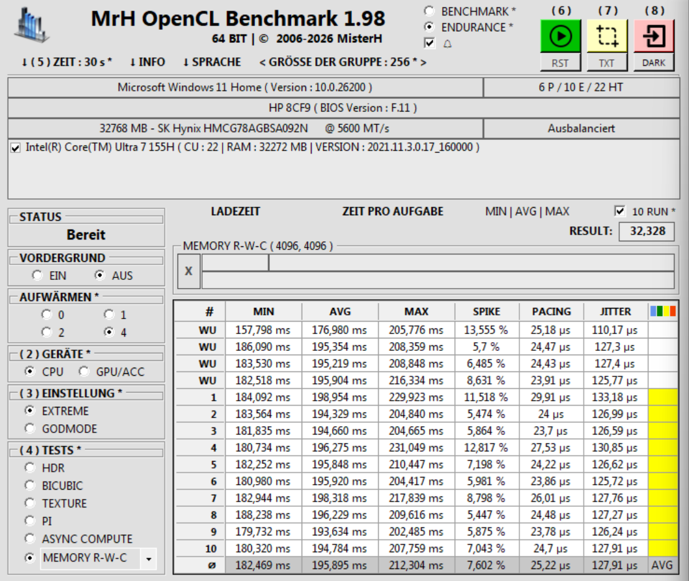
Task: Click the RESULT value field 32,328
Action: 646,231
